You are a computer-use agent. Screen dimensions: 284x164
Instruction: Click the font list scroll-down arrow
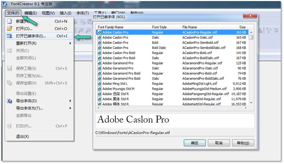(251, 103)
